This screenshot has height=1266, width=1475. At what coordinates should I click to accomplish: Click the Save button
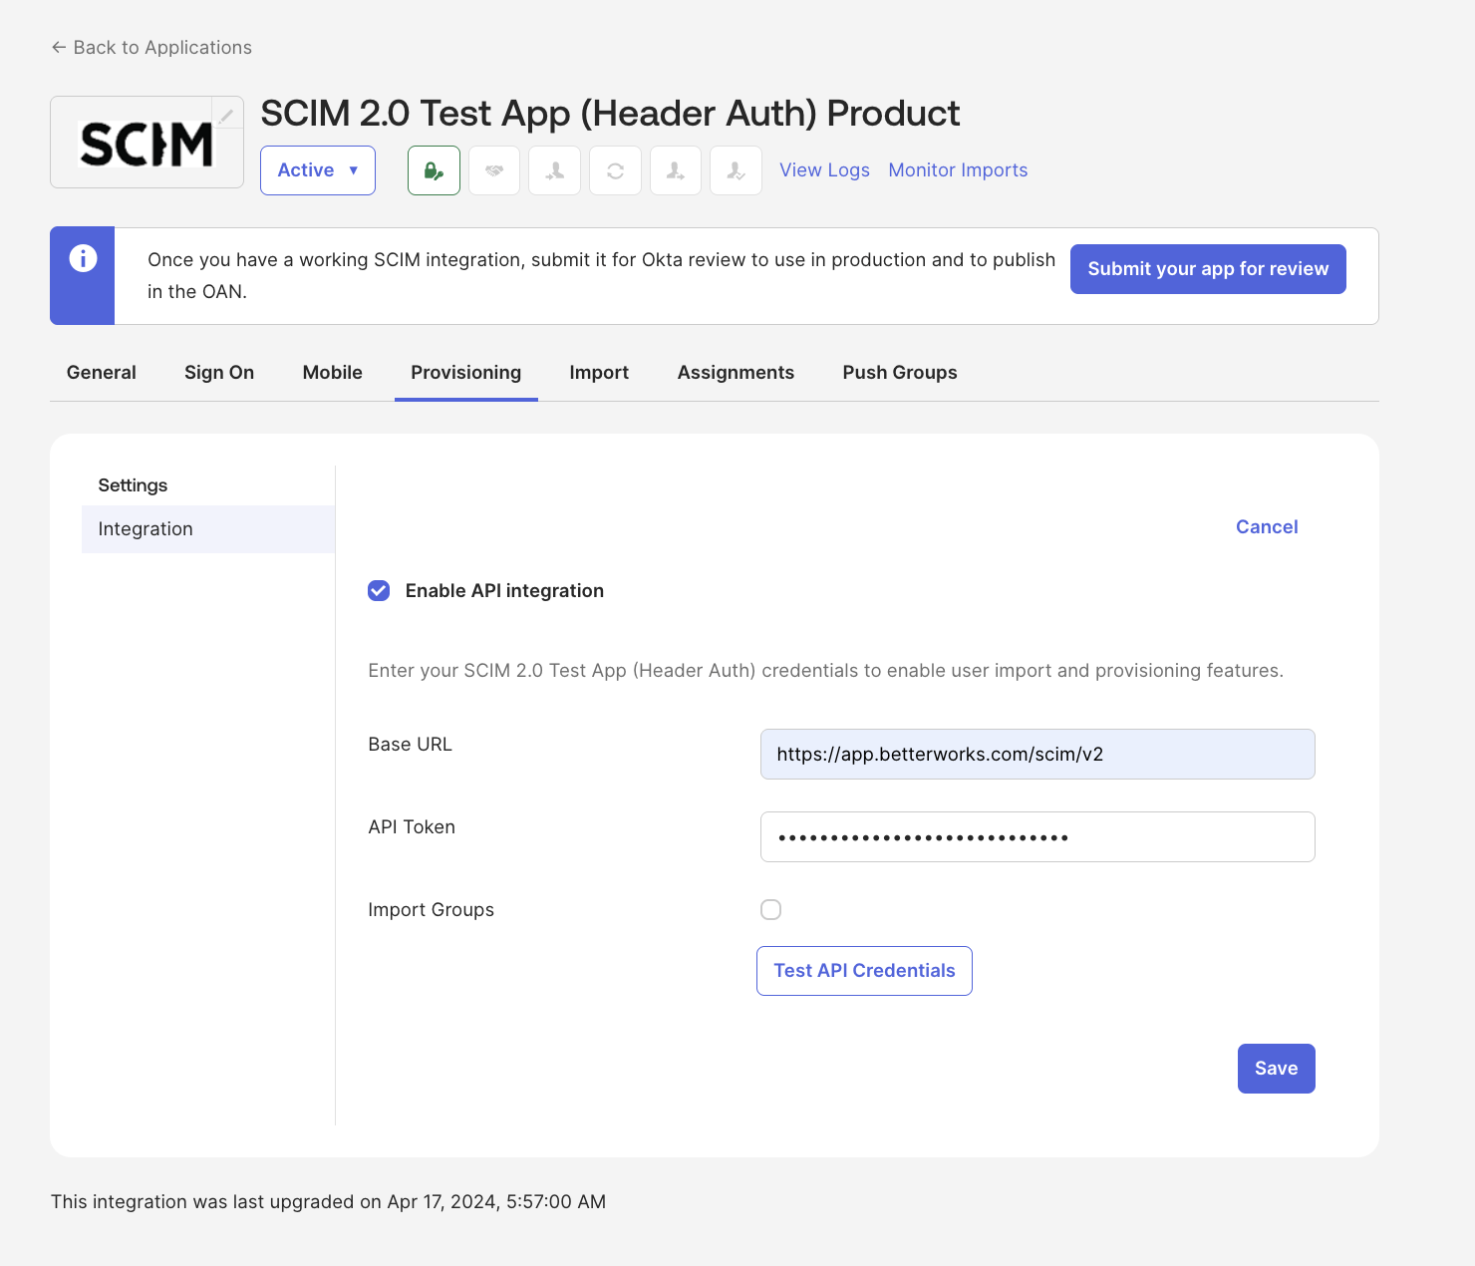(x=1276, y=1069)
